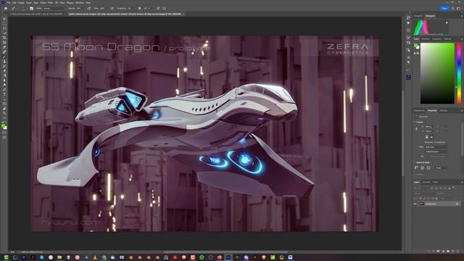Click the delete layer trash icon

(x=457, y=251)
